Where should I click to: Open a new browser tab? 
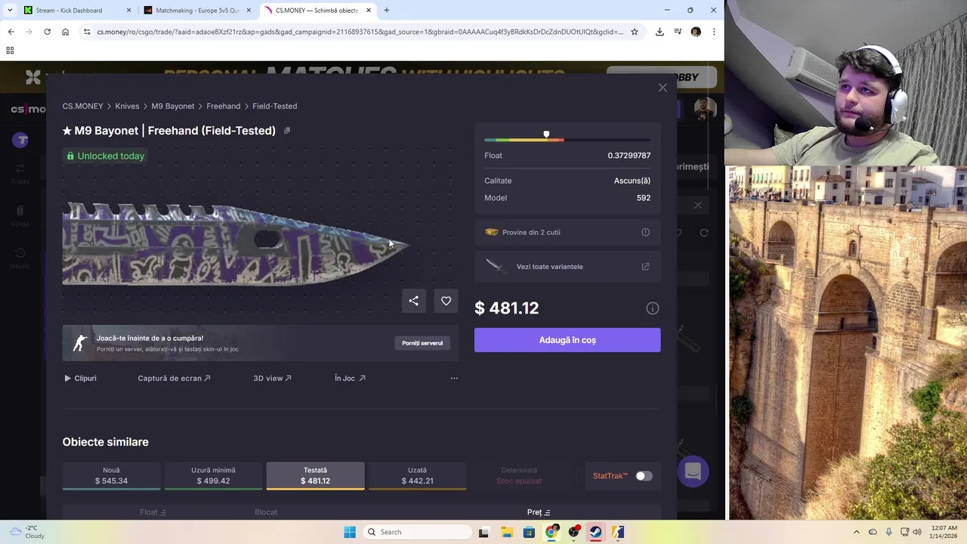(x=387, y=11)
